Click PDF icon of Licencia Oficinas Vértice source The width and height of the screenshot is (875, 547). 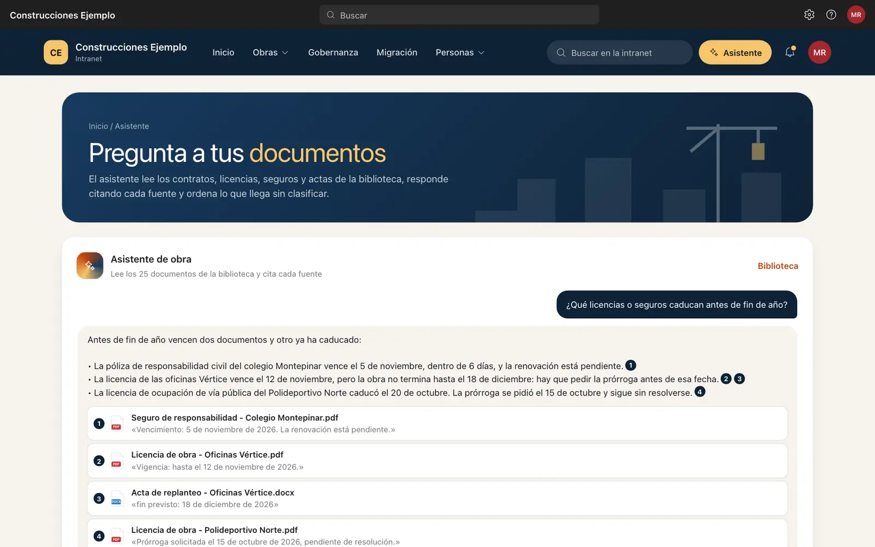point(116,461)
